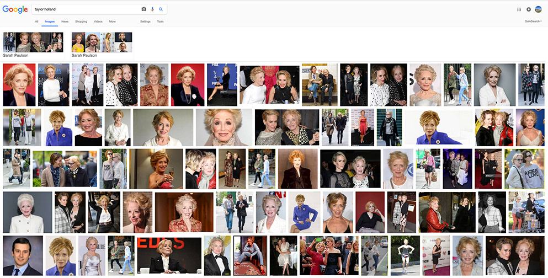Open the Videos tab
548x278 pixels.
pyautogui.click(x=98, y=22)
